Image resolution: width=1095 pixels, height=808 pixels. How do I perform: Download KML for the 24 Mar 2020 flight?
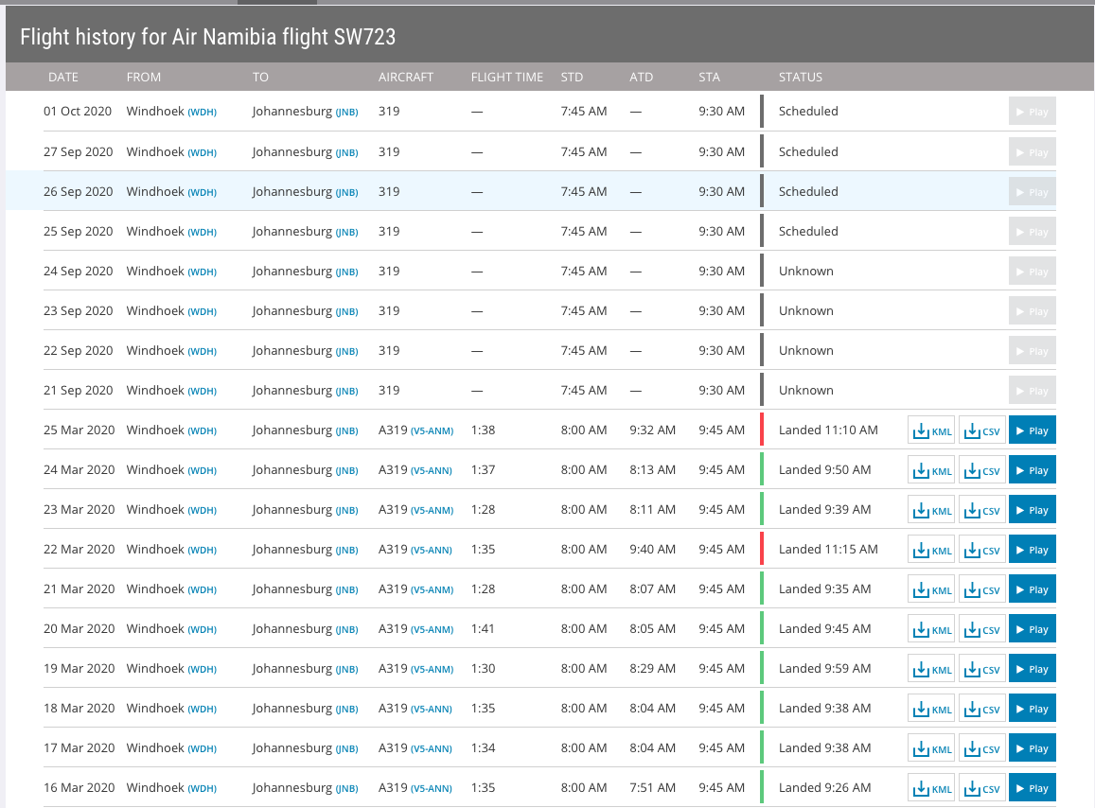click(x=931, y=470)
